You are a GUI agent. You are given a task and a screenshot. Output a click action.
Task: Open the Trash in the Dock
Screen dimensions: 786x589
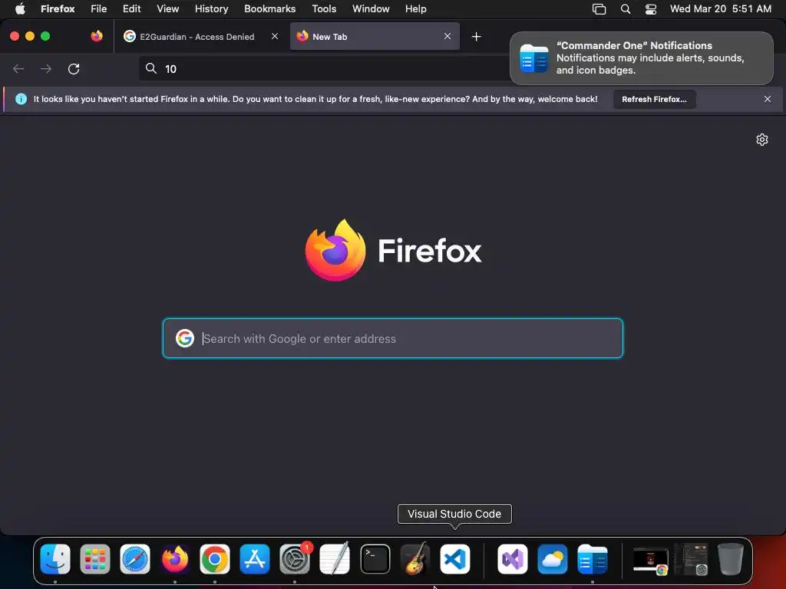pyautogui.click(x=731, y=559)
